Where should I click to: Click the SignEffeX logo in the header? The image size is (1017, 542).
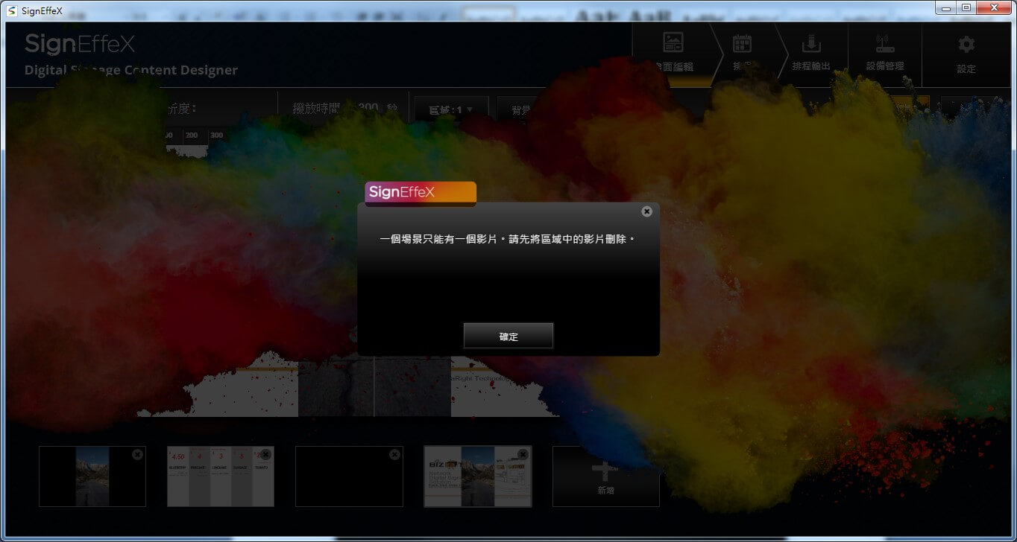pyautogui.click(x=80, y=45)
